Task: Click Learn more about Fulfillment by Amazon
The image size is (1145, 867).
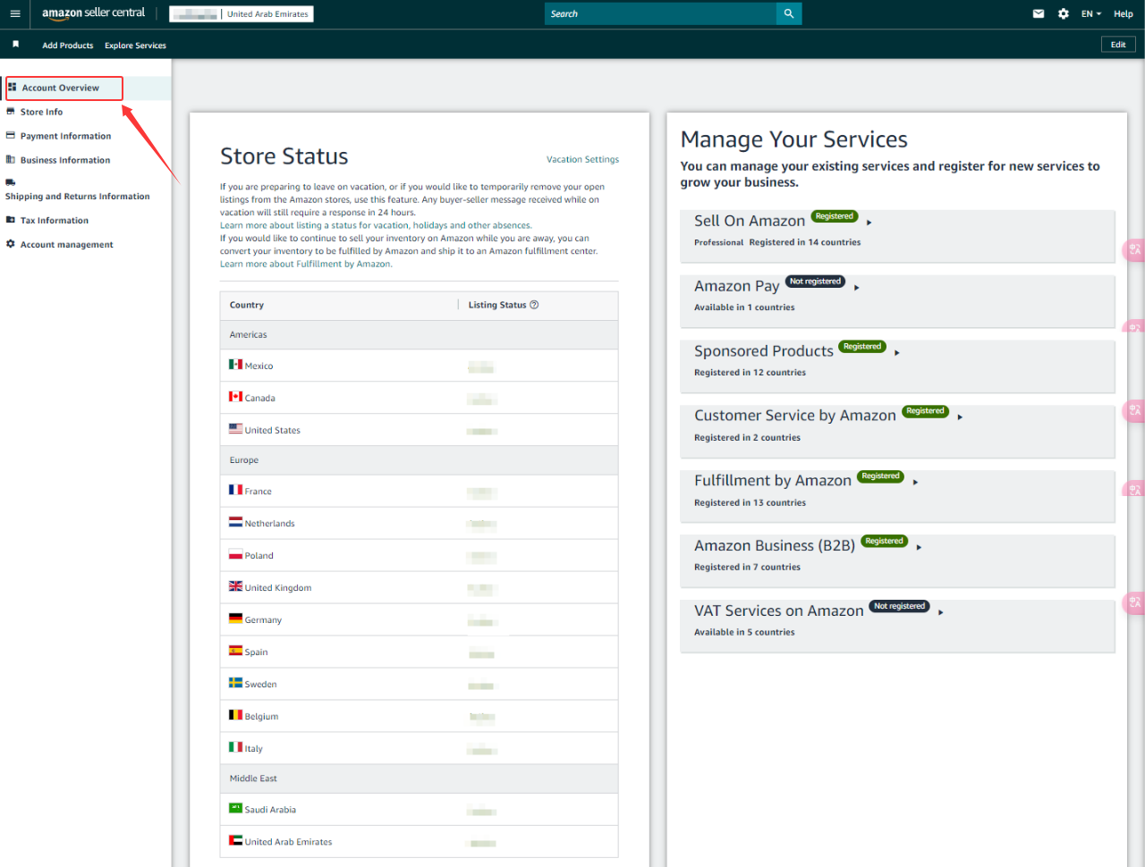Action: (306, 264)
